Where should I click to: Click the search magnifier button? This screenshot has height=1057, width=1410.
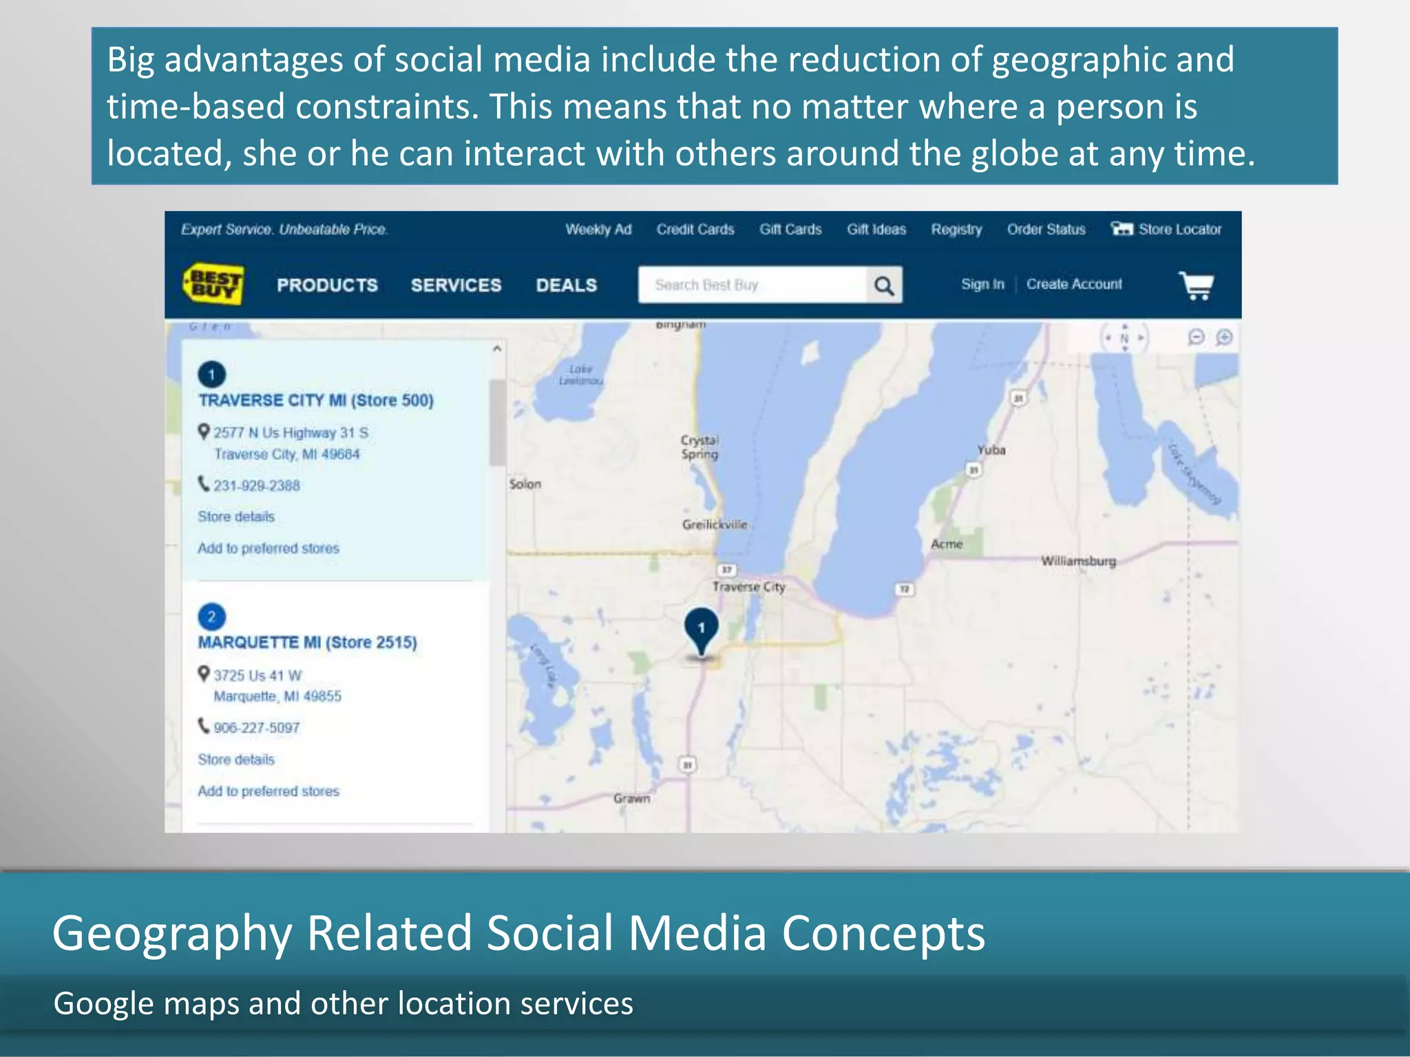tap(884, 285)
